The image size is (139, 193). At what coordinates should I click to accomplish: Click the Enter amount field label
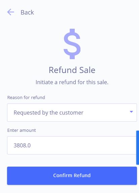coord(22,130)
